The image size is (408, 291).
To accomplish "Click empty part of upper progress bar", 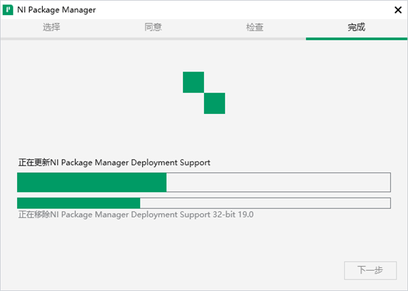I will tap(277, 182).
